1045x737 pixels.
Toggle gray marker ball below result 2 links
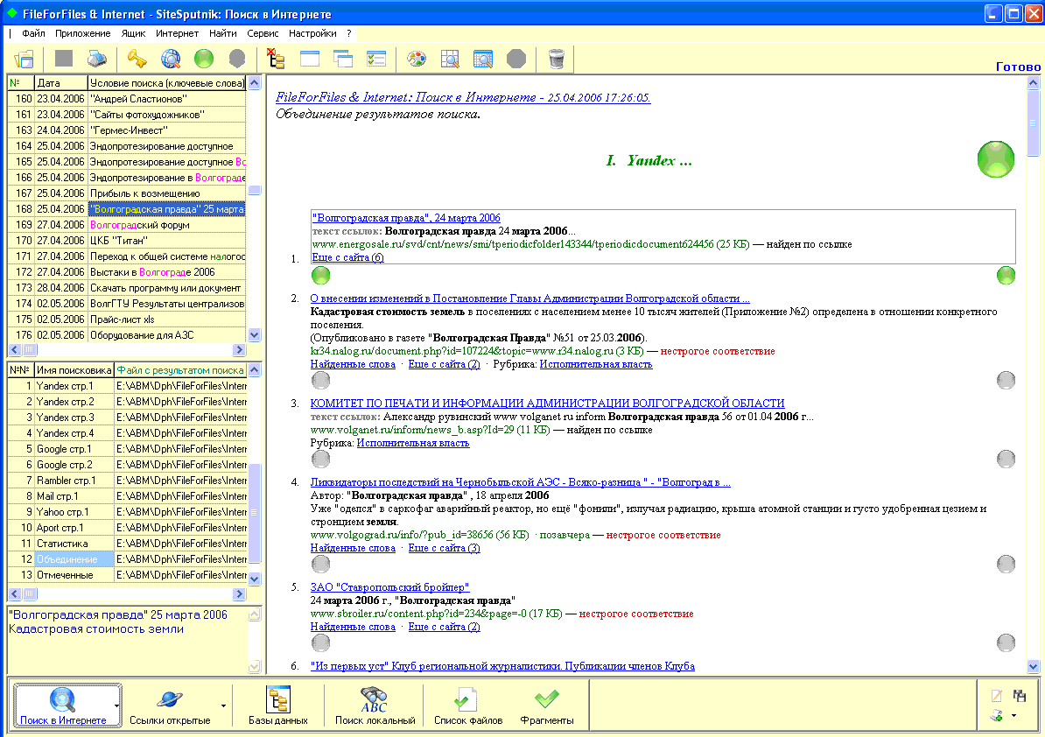(x=320, y=381)
